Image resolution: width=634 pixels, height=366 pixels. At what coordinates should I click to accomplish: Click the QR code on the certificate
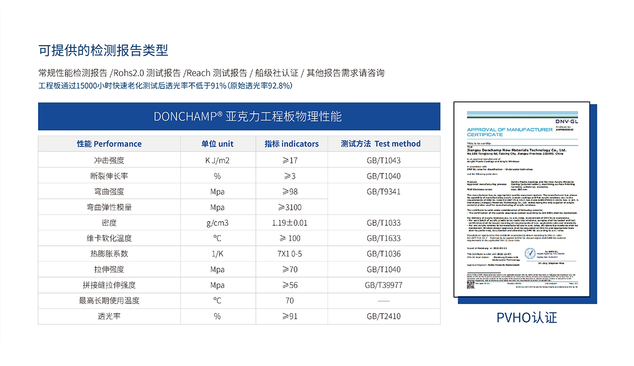click(x=471, y=283)
